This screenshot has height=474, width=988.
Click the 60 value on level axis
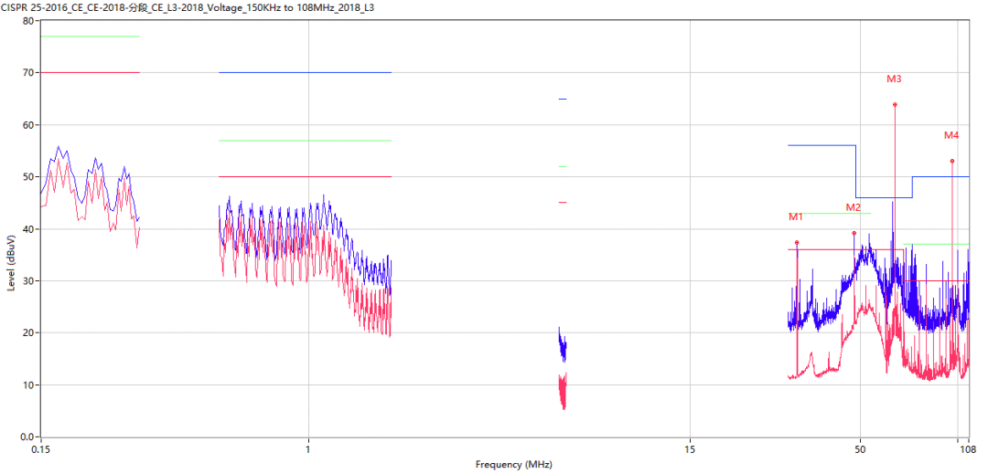pyautogui.click(x=28, y=125)
